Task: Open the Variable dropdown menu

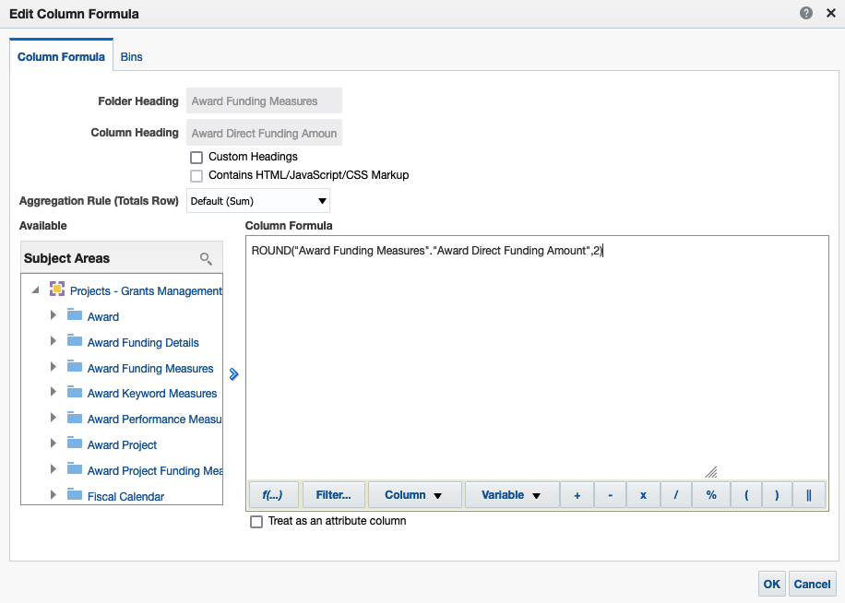Action: pyautogui.click(x=511, y=495)
